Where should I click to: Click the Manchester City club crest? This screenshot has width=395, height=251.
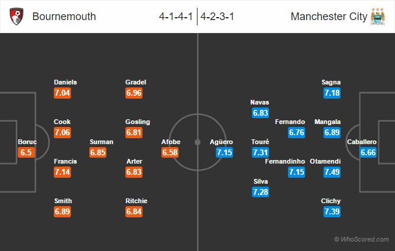pyautogui.click(x=377, y=16)
